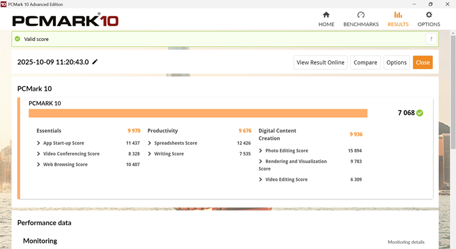Click the Productivity heading

point(162,131)
